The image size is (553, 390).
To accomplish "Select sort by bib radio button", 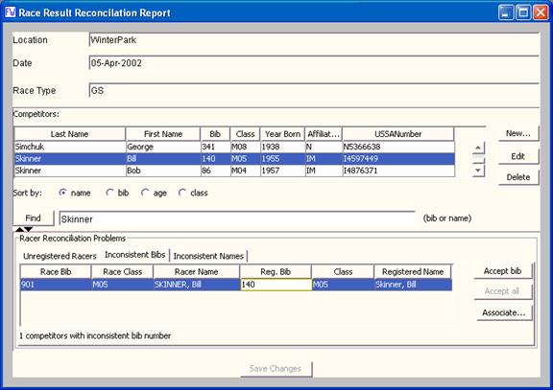I will click(109, 193).
